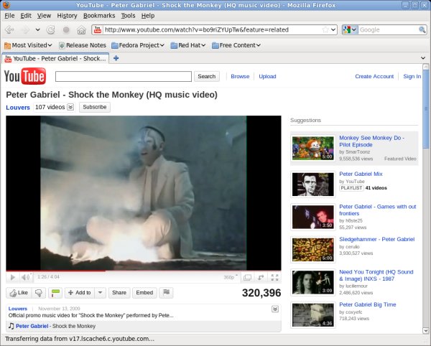Click the Firefox back arrow button

[9, 29]
